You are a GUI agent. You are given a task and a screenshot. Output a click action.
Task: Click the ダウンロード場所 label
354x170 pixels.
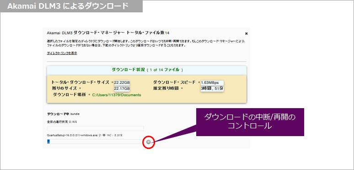(x=70, y=95)
